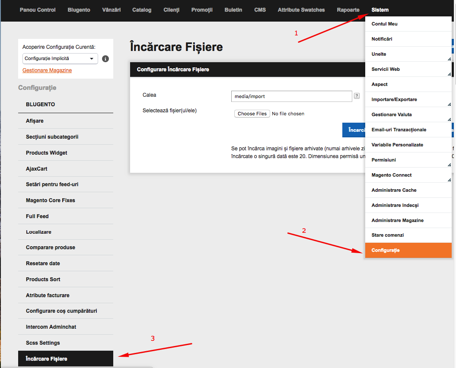Open the Configurație Implicită scope dropdown
The height and width of the screenshot is (368, 456).
[60, 58]
